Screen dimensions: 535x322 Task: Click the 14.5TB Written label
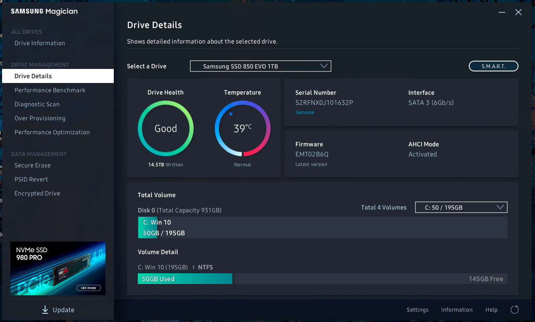point(166,165)
